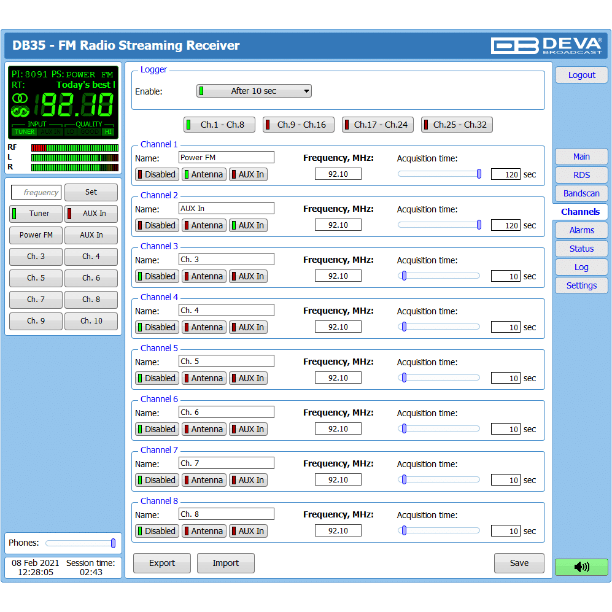Open the Bandscan page
The width and height of the screenshot is (612, 612).
(x=581, y=193)
